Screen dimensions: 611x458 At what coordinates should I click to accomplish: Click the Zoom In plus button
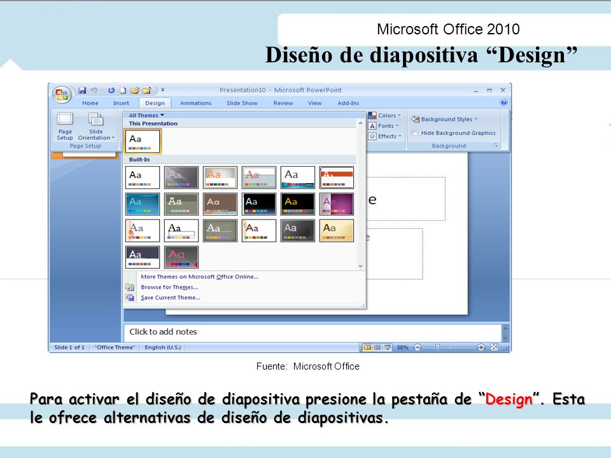click(x=481, y=347)
